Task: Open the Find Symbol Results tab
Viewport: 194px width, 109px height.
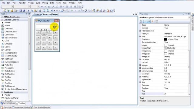Action: coord(41,107)
